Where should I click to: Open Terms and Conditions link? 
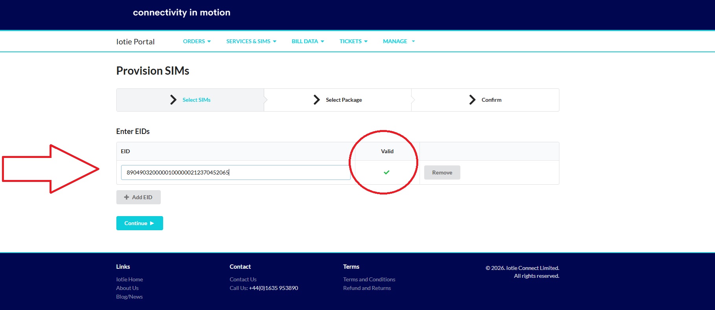[369, 279]
